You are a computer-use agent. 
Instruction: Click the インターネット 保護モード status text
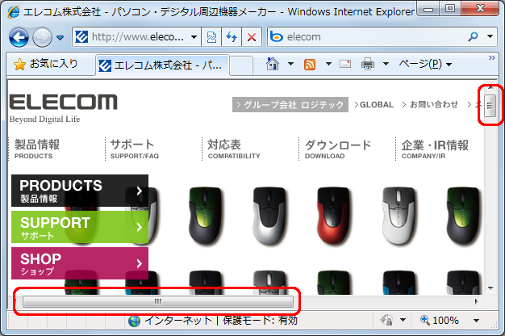221,320
